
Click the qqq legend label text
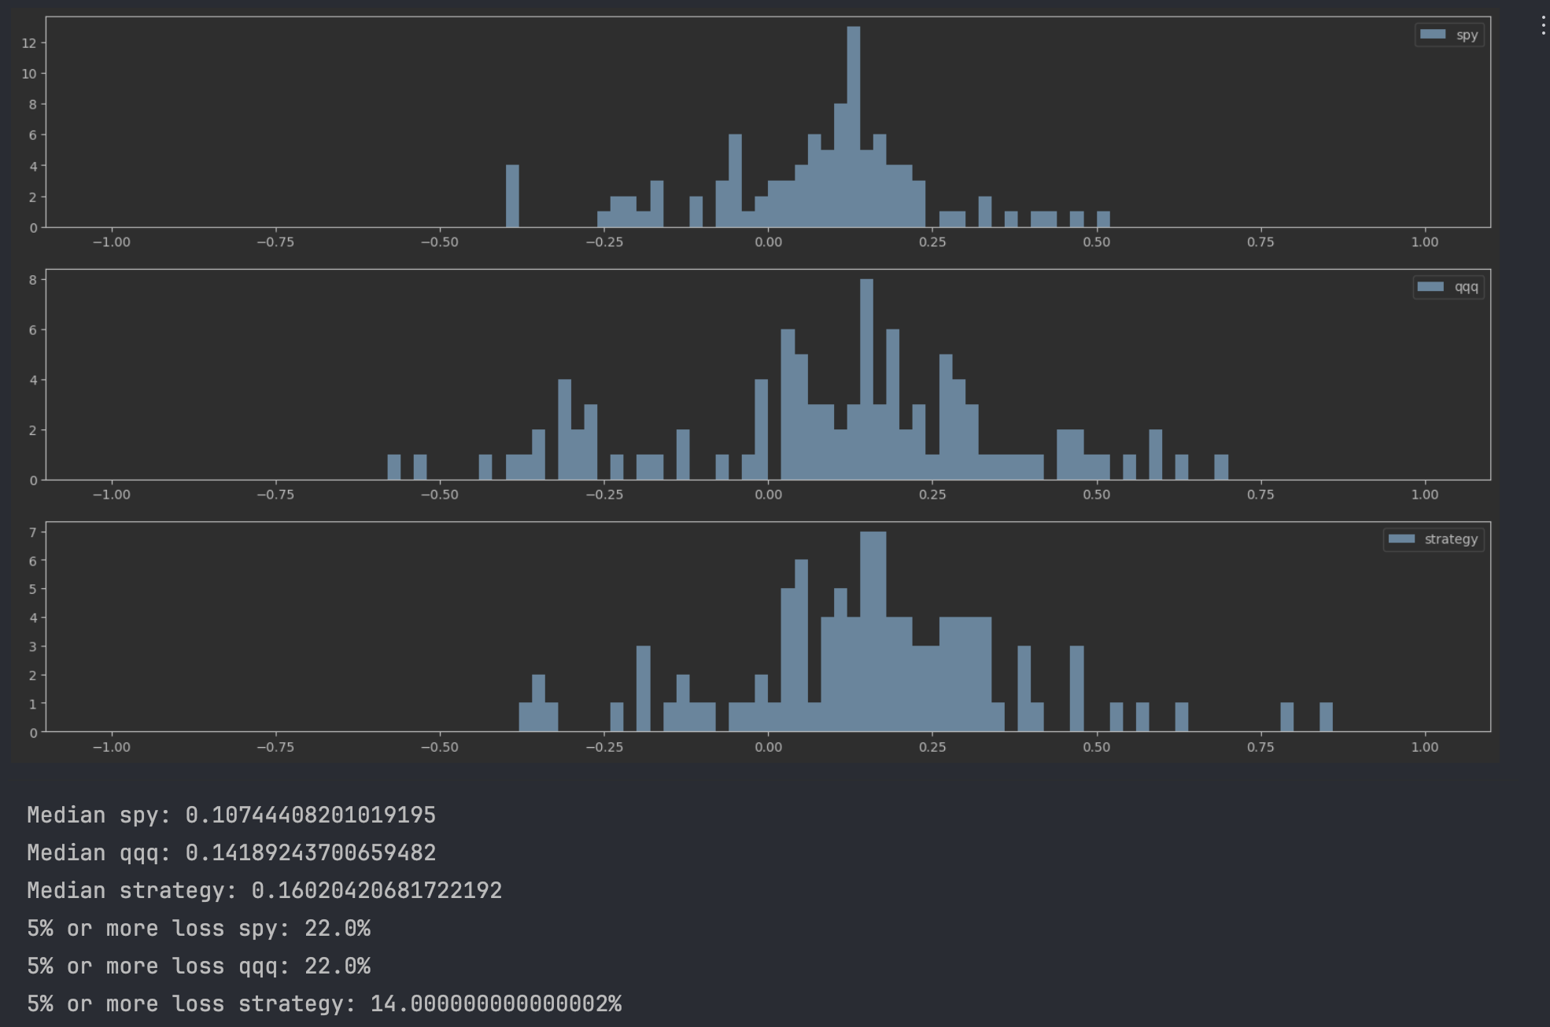(x=1466, y=288)
